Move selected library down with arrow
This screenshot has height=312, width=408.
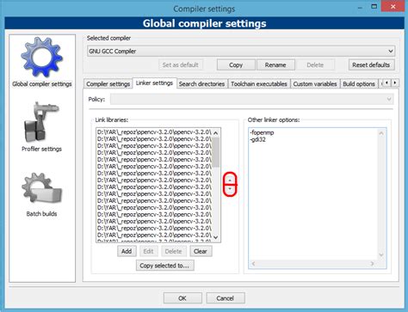(230, 189)
